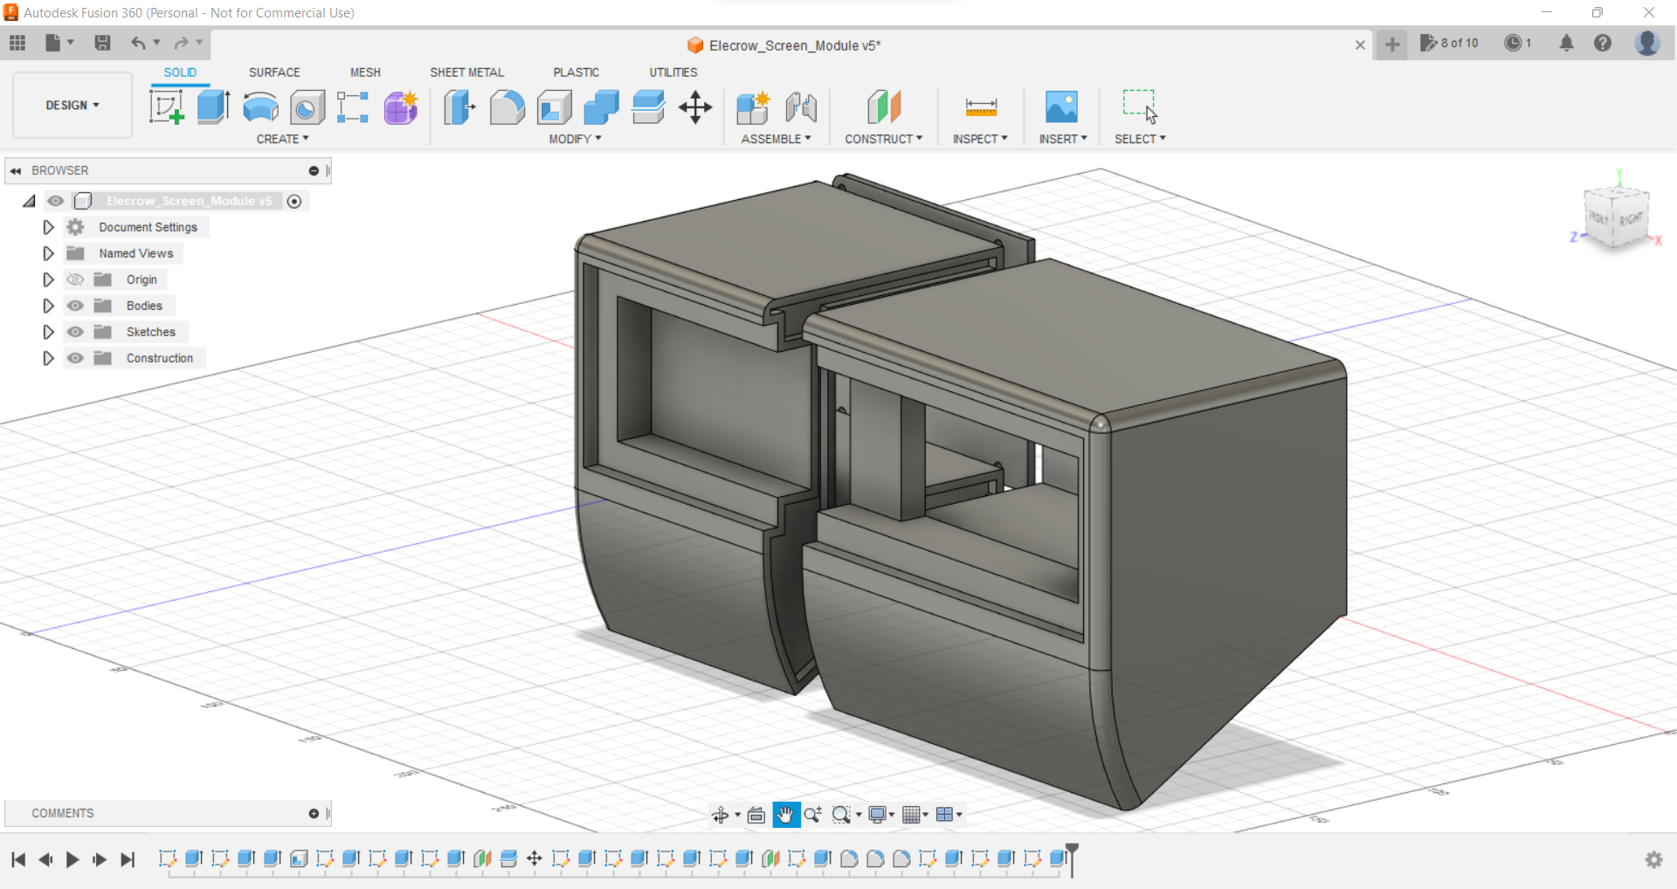
Task: Activate the Move/Copy tool
Action: pos(695,107)
